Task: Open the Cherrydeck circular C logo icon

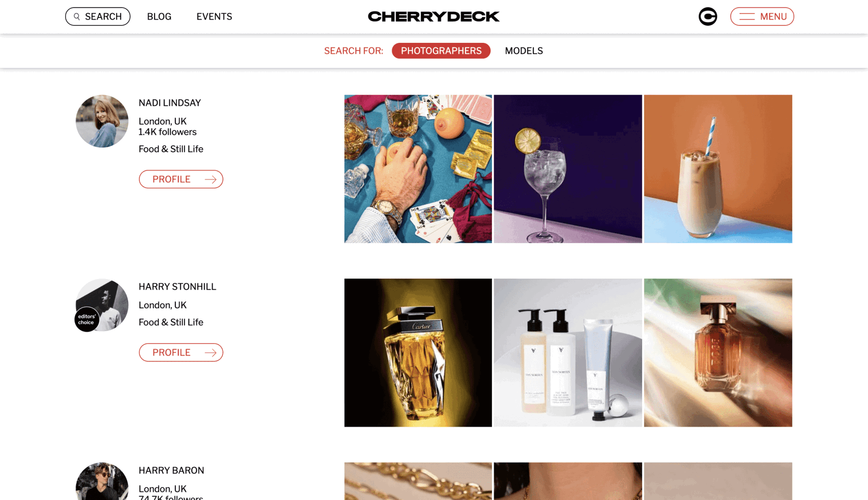Action: [x=707, y=16]
